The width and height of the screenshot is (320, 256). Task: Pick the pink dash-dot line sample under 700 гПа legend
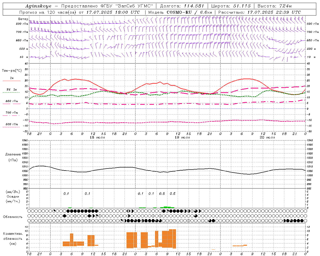pyautogui.click(x=11, y=115)
